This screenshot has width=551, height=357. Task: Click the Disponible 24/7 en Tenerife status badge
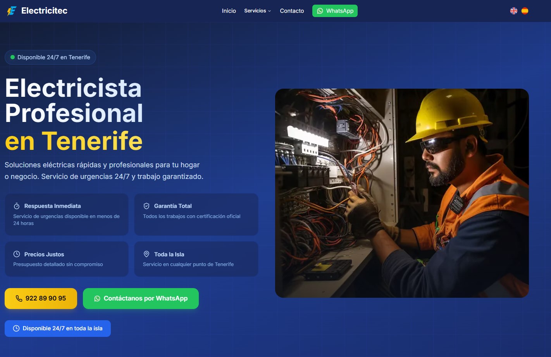[50, 57]
